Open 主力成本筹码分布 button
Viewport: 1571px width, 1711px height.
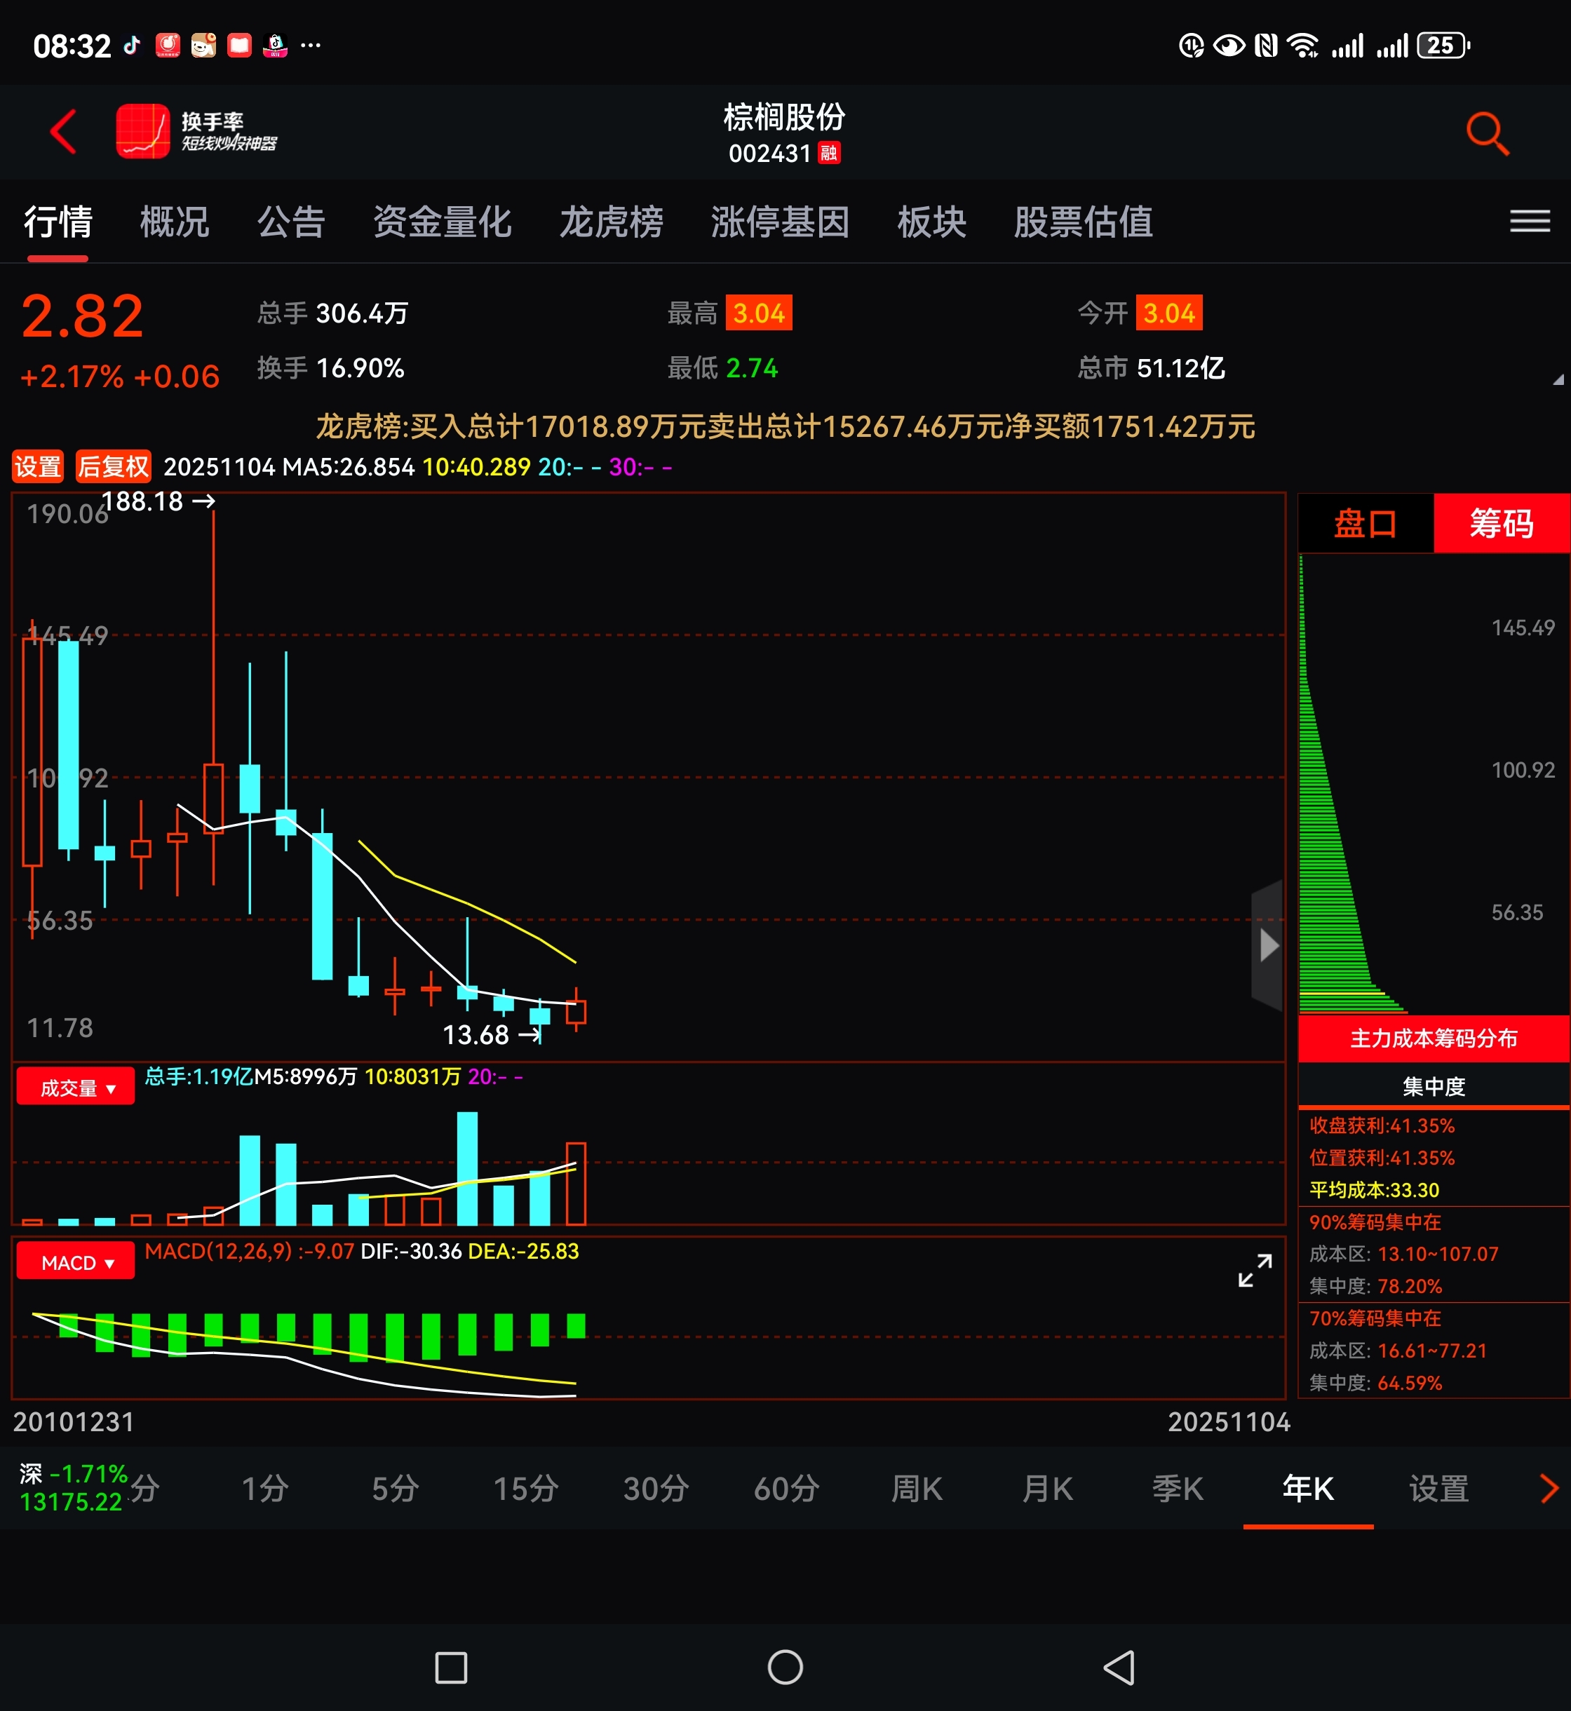(x=1434, y=1038)
